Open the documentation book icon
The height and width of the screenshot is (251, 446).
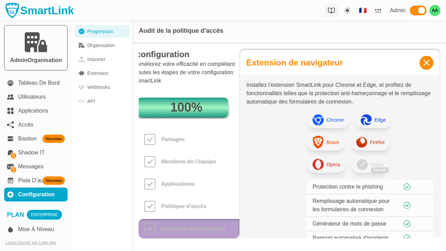(331, 10)
